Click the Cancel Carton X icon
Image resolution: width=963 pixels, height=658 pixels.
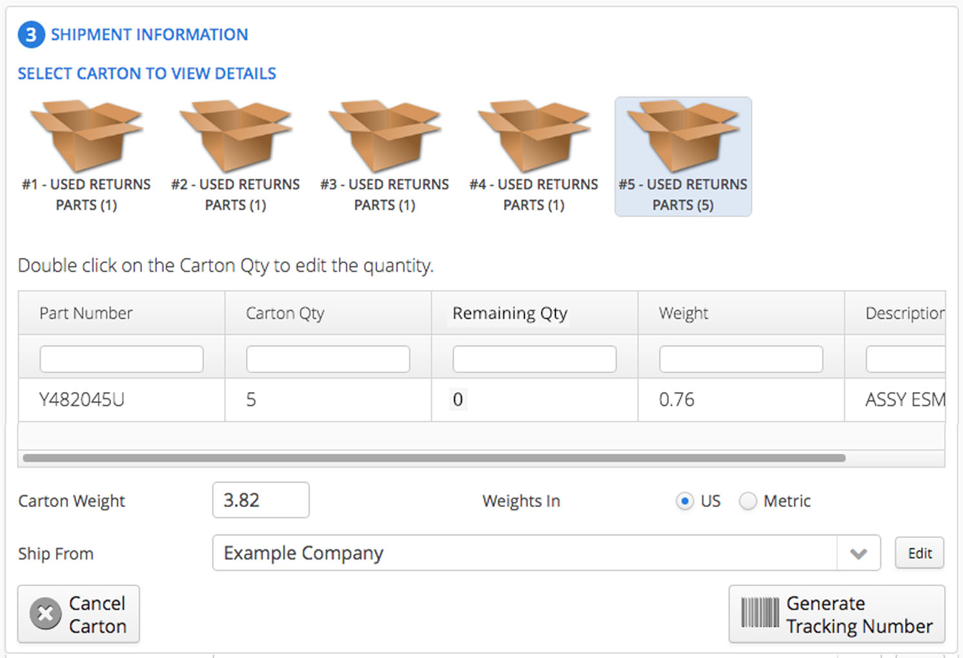tap(46, 613)
